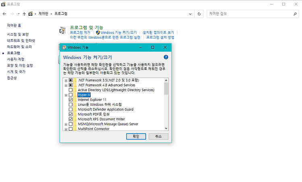
Task: Select 프로그램 in left sidebar
Action: coord(13,53)
